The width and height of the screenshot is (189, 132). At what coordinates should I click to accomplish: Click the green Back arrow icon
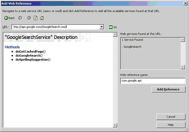(6, 18)
